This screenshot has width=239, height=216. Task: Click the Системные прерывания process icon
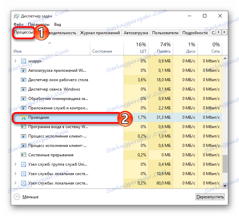click(23, 155)
